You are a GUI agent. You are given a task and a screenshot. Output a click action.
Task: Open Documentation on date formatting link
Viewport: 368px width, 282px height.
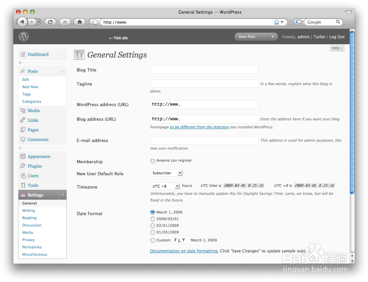pyautogui.click(x=184, y=251)
